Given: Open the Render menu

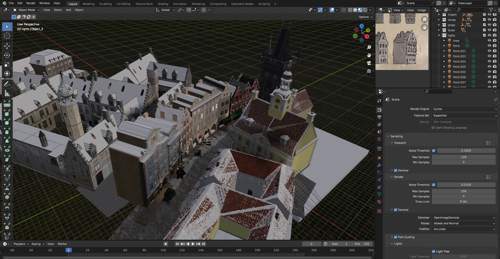Looking at the screenshot, I should point(31,3).
